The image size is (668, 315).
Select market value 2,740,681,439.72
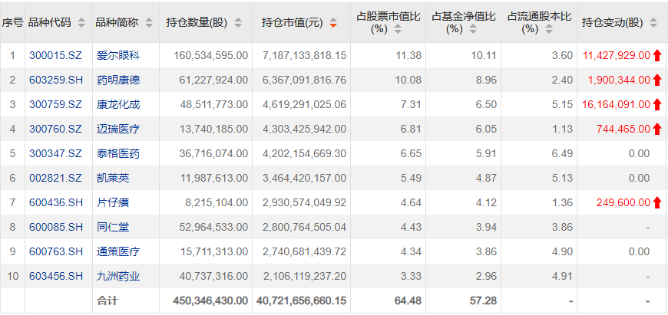pyautogui.click(x=304, y=252)
